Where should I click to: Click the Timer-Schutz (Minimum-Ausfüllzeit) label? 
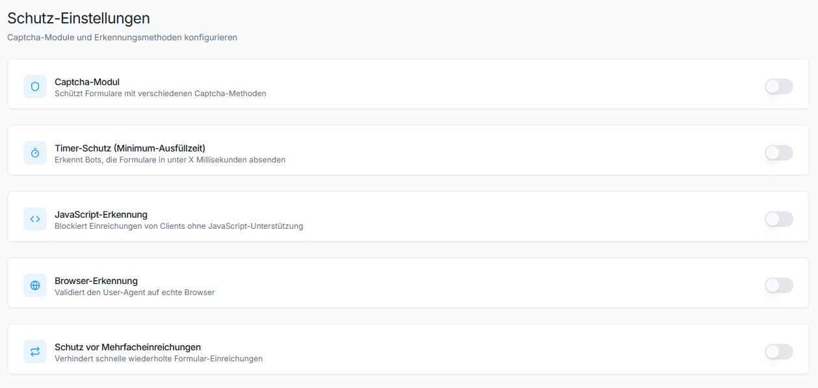[x=130, y=148]
